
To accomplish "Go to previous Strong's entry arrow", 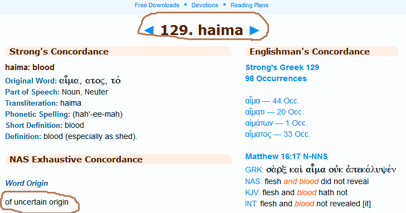I will 149,30.
